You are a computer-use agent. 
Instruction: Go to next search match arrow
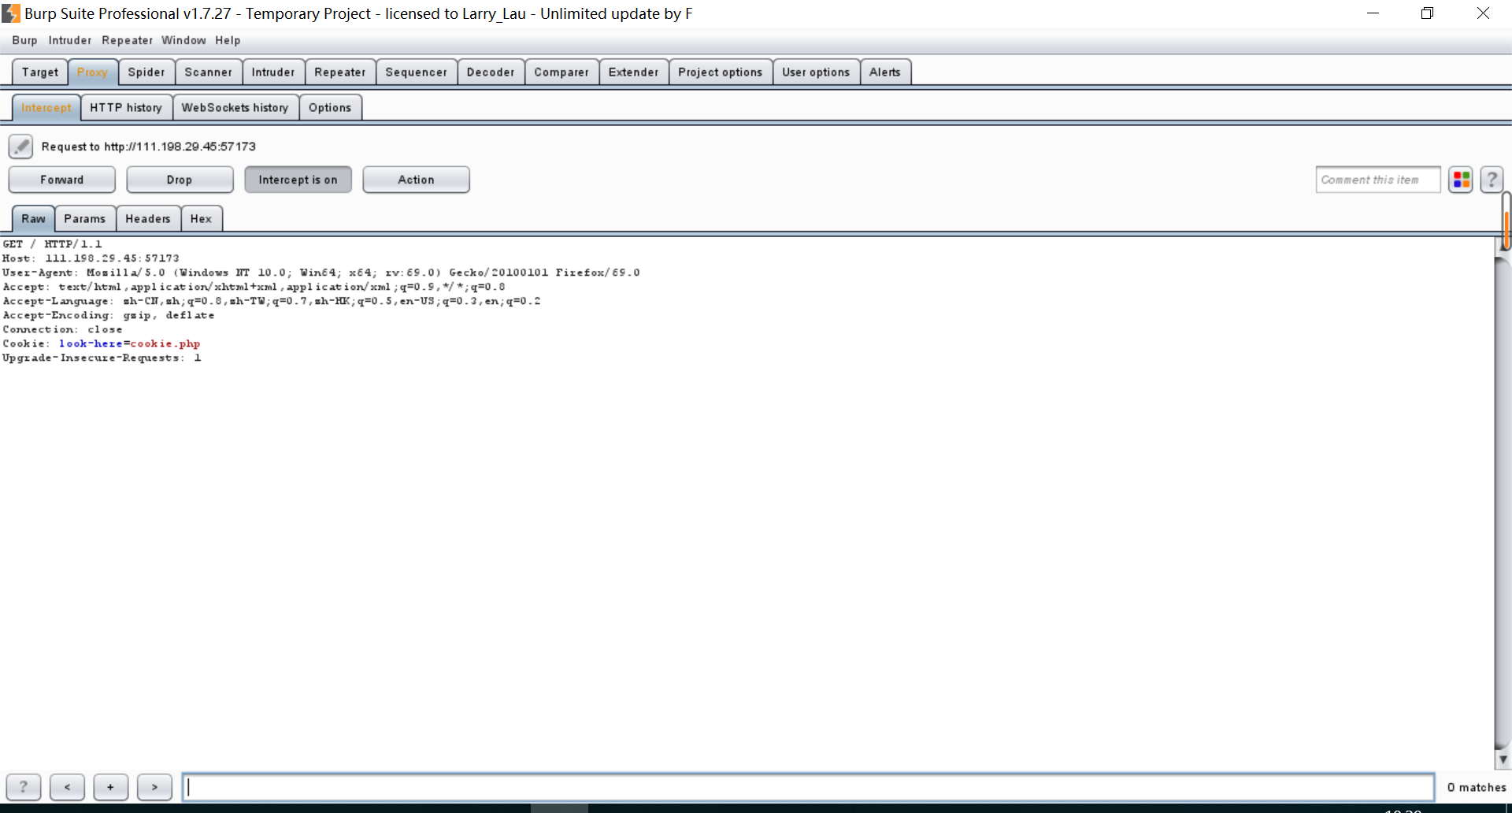coord(154,786)
